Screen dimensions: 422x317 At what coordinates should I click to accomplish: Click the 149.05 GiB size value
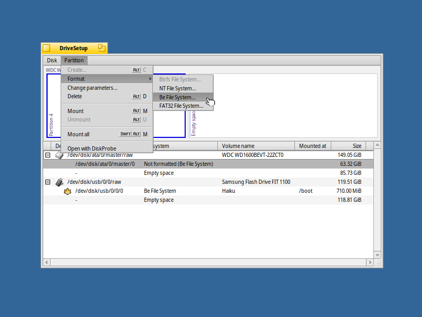(x=349, y=155)
